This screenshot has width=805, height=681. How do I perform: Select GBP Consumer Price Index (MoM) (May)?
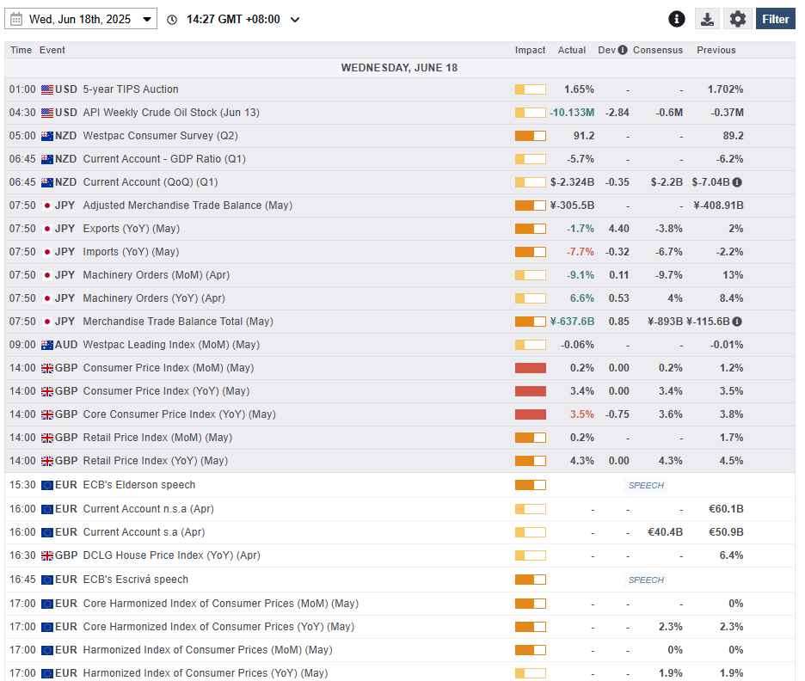tap(399, 368)
